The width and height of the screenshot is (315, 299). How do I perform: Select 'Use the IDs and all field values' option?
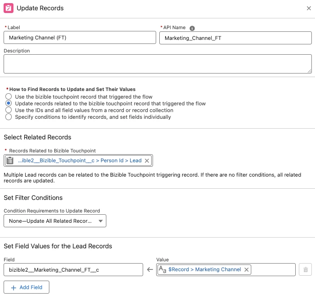[x=8, y=110]
